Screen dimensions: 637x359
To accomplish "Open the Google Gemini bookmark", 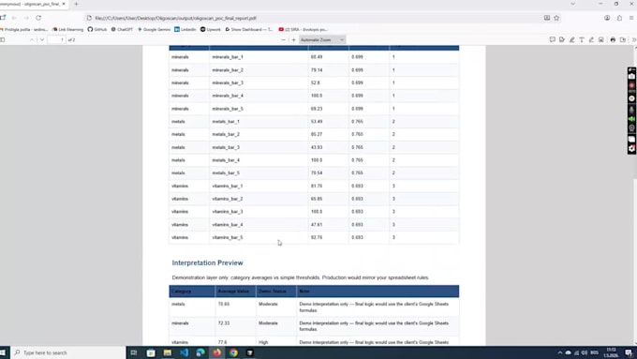I will 154,29.
